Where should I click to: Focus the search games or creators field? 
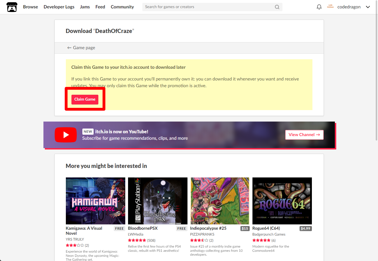(212, 7)
